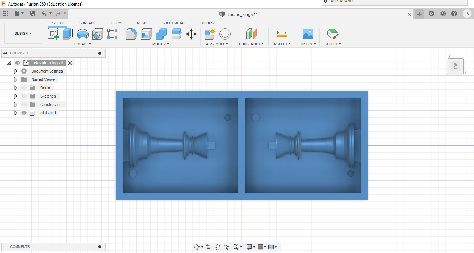Screen dimensions: 474x253
Task: Select the Joint tool
Action: [225, 34]
